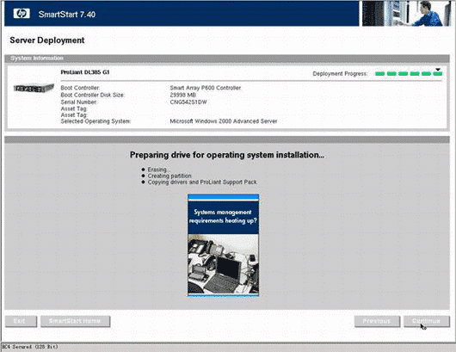Click the black arrow marker above progress
456x352 pixels.
pyautogui.click(x=438, y=70)
